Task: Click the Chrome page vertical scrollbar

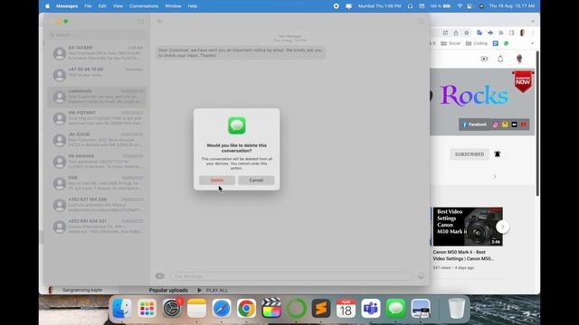Action: (537, 124)
